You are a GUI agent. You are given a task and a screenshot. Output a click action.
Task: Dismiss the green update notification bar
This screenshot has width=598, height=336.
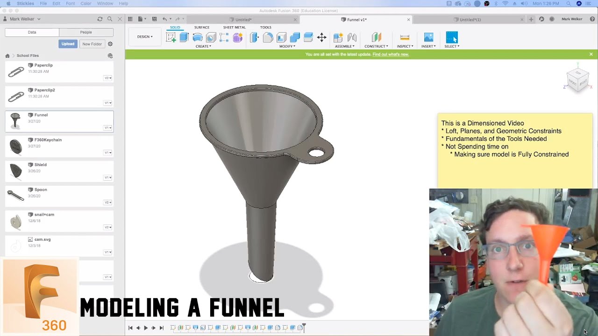591,54
